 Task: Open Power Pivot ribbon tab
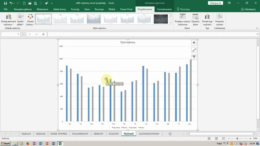click(x=126, y=9)
